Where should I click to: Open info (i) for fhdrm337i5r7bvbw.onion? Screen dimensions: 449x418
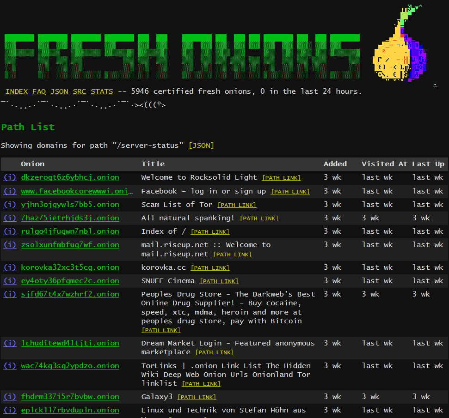(10, 397)
